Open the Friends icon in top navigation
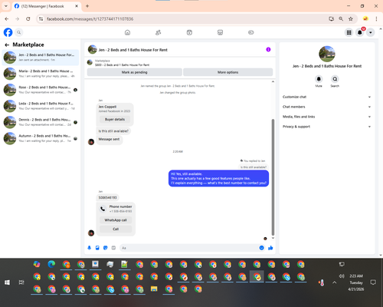 coord(159,32)
